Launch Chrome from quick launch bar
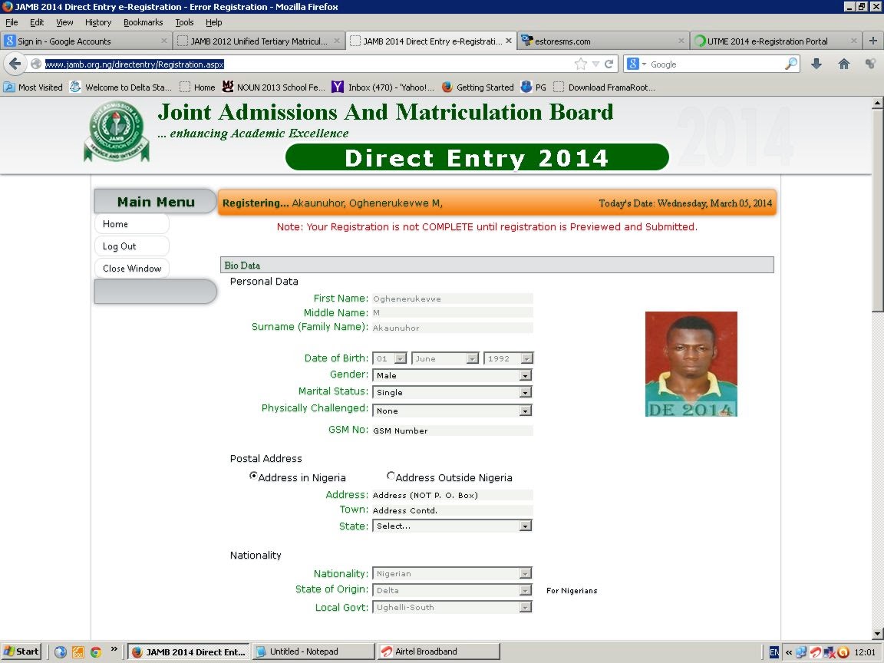The height and width of the screenshot is (663, 884). pyautogui.click(x=96, y=651)
